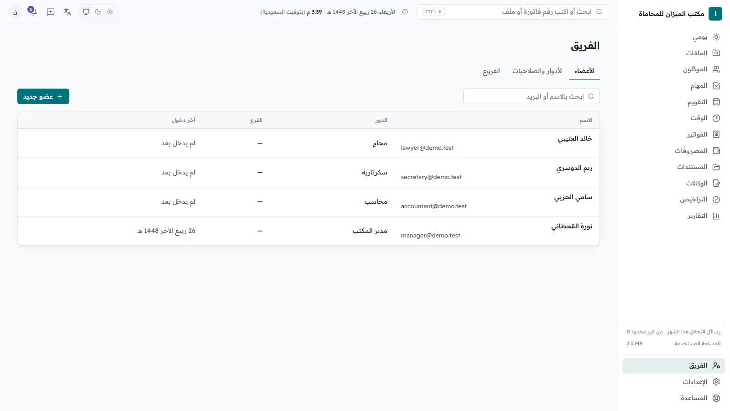Open الملفات cases folder icon in sidebar

[x=716, y=53]
